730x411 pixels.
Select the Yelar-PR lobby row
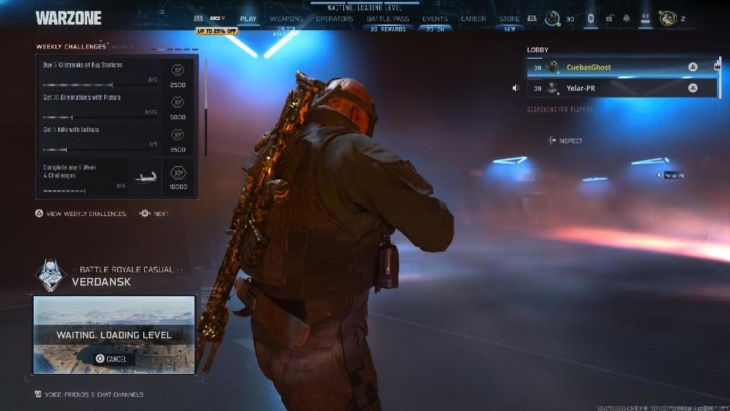click(x=622, y=88)
